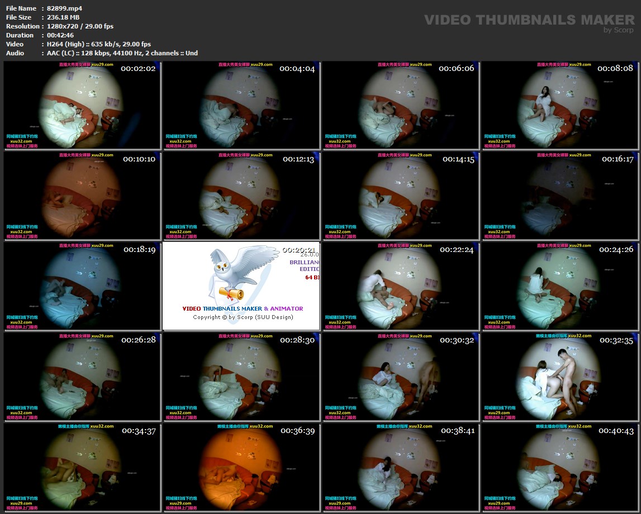Open the thumbnail stamped 00:08:08
This screenshot has height=514, width=641.
560,105
